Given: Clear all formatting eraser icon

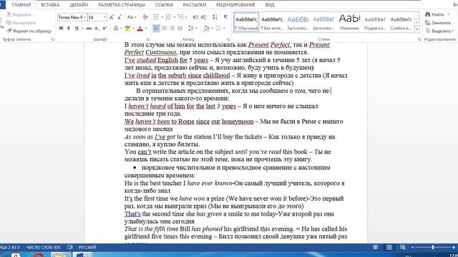Looking at the screenshot, I should pos(145,17).
